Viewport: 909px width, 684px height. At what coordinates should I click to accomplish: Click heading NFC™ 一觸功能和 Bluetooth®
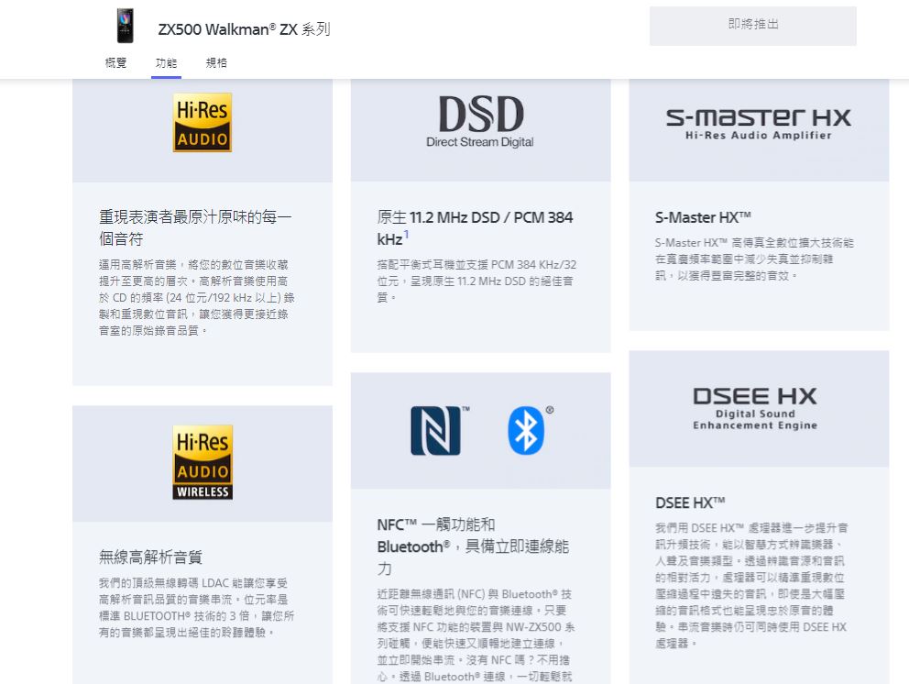pos(473,546)
